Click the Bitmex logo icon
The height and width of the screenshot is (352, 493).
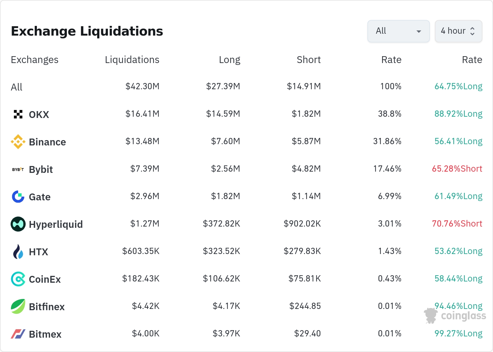click(18, 334)
